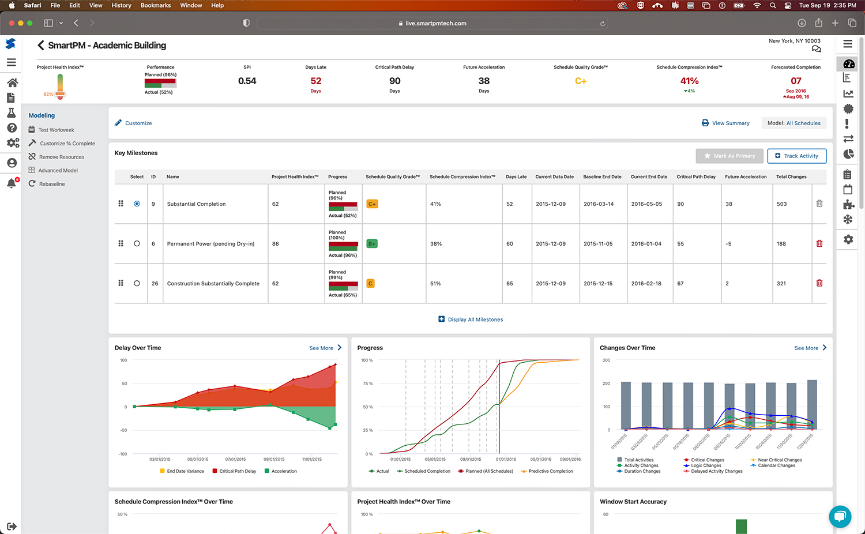
Task: Toggle Total Activities legend in Changes chart
Action: click(635, 460)
